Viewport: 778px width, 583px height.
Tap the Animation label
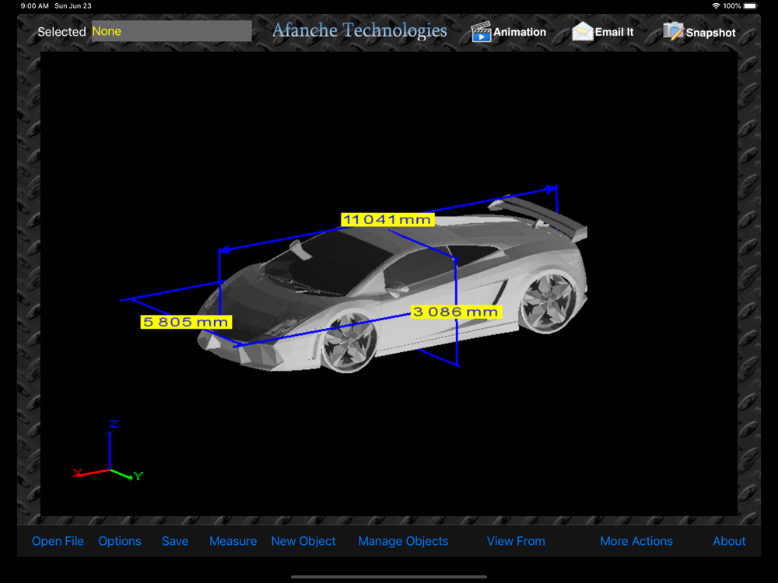click(520, 32)
